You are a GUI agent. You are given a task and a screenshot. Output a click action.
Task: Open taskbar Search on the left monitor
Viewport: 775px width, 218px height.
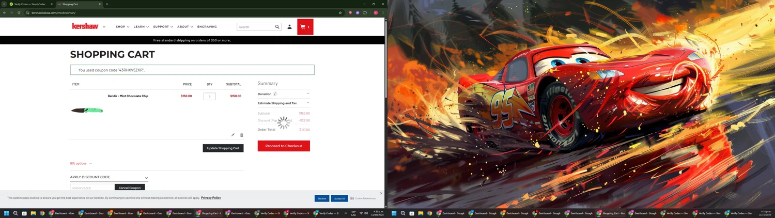[x=16, y=213]
